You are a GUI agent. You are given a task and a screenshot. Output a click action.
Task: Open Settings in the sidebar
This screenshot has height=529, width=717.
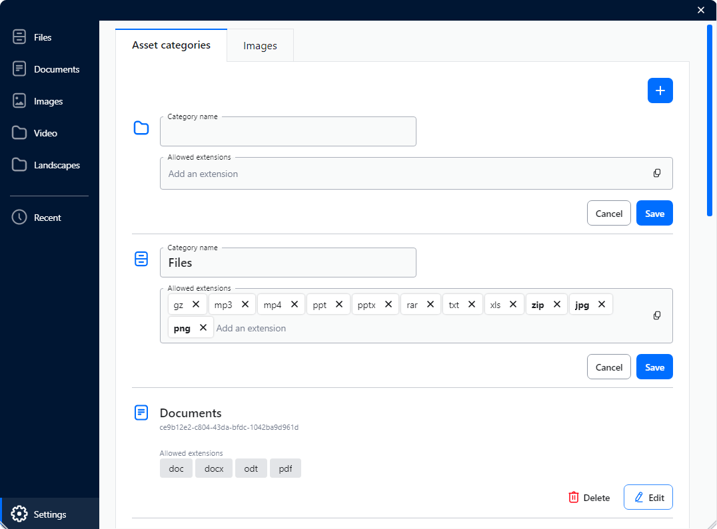[49, 514]
